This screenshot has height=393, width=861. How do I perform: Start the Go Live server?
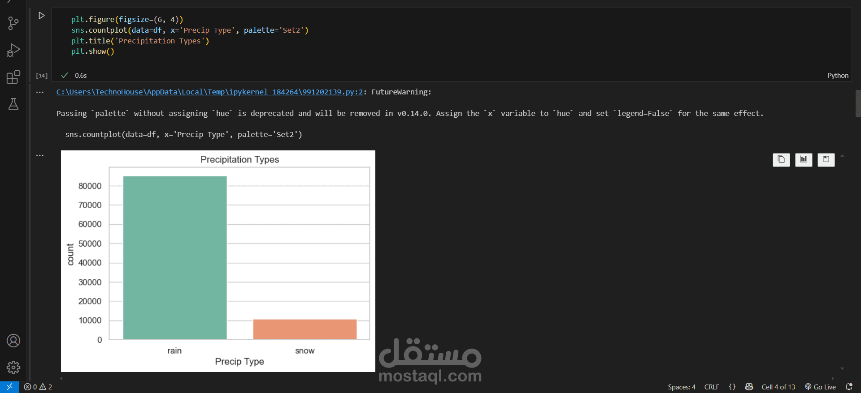pyautogui.click(x=821, y=387)
